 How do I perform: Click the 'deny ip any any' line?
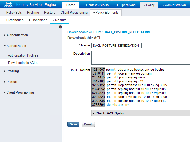coord(118,105)
